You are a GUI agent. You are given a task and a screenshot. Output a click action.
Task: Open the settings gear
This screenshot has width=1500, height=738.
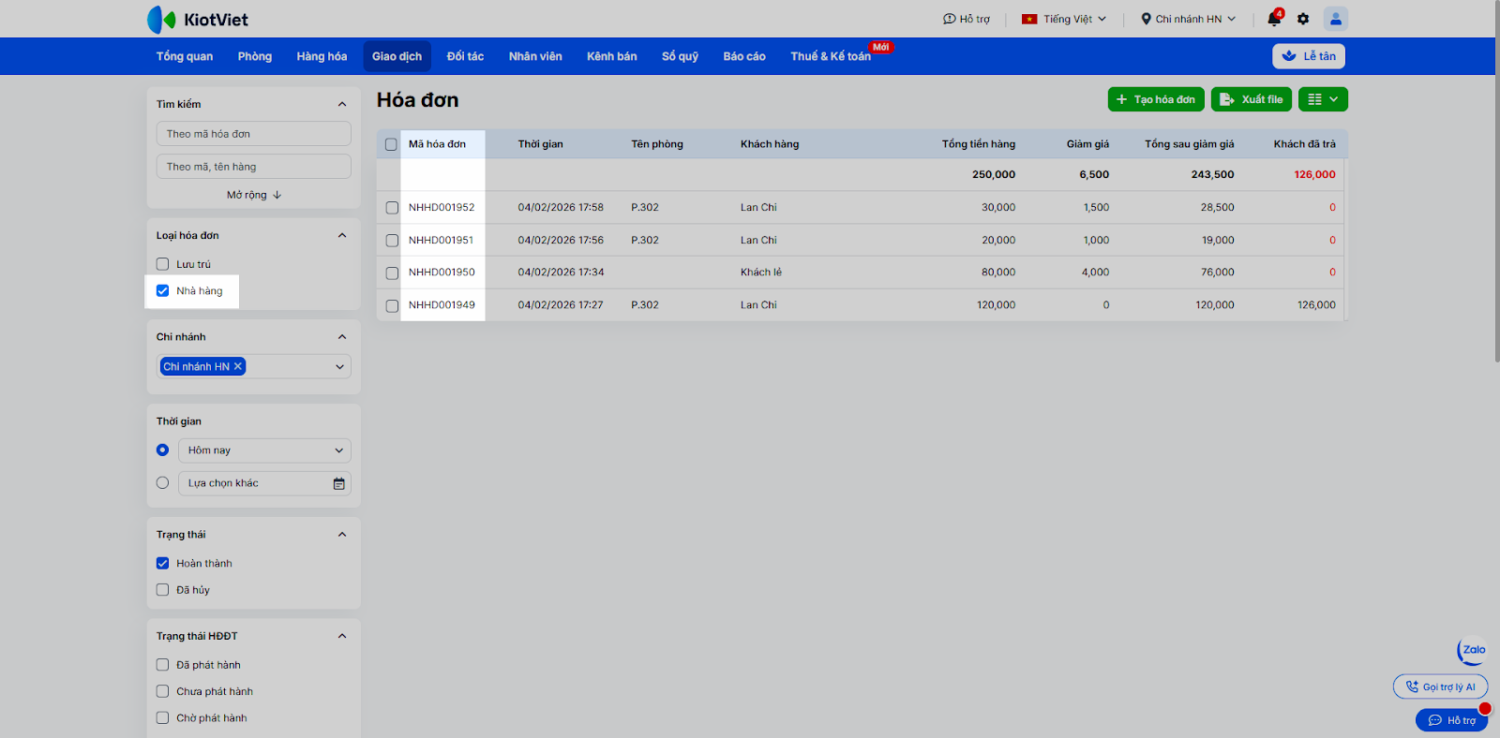pos(1303,19)
